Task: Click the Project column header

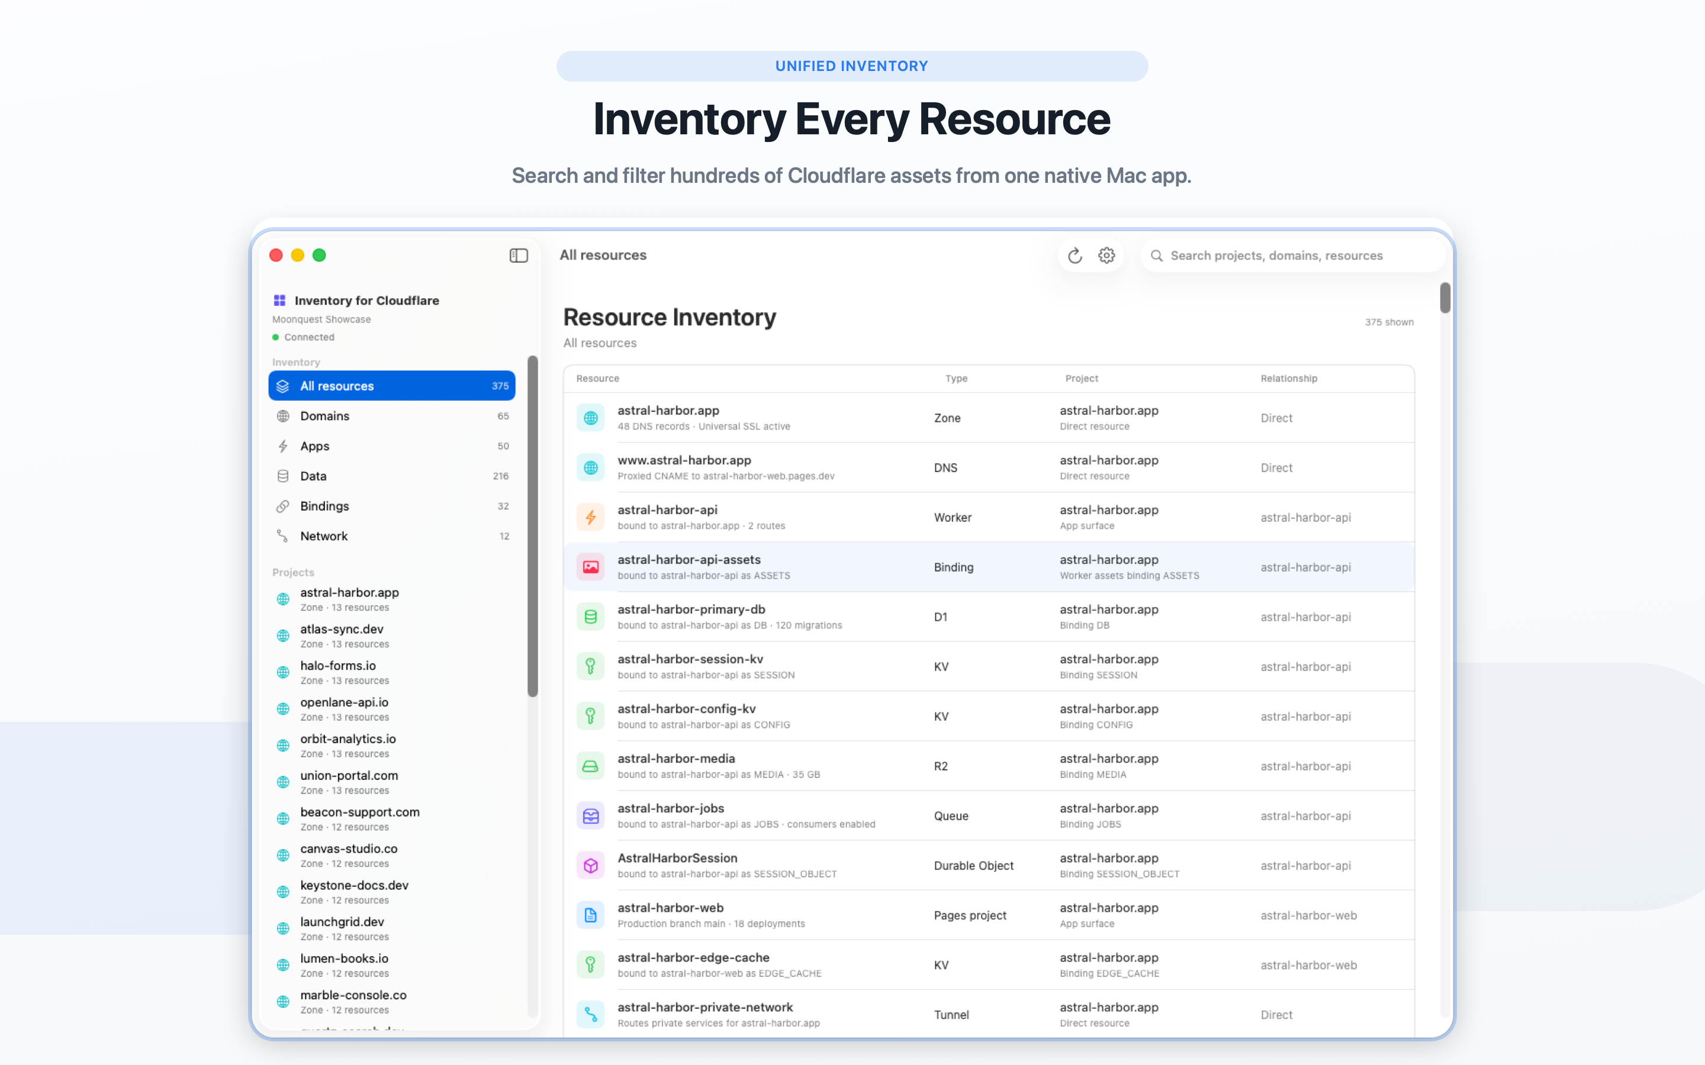Action: click(1082, 378)
